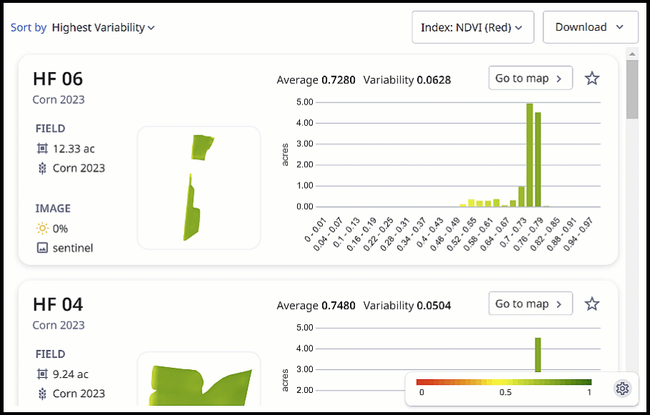The image size is (650, 415).
Task: Click the HF 06 field area icon
Action: 42,149
